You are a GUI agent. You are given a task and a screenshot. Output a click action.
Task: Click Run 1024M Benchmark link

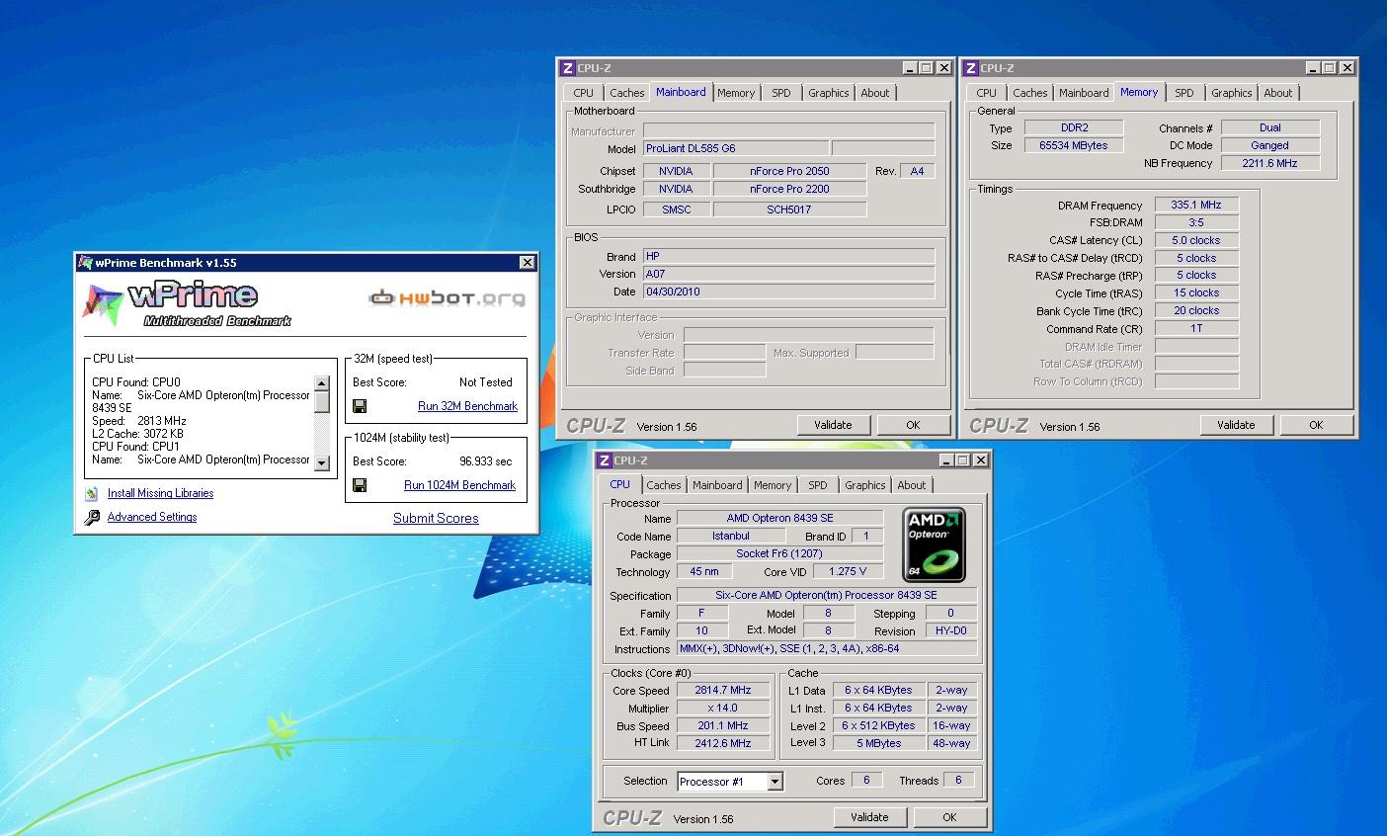(x=459, y=485)
